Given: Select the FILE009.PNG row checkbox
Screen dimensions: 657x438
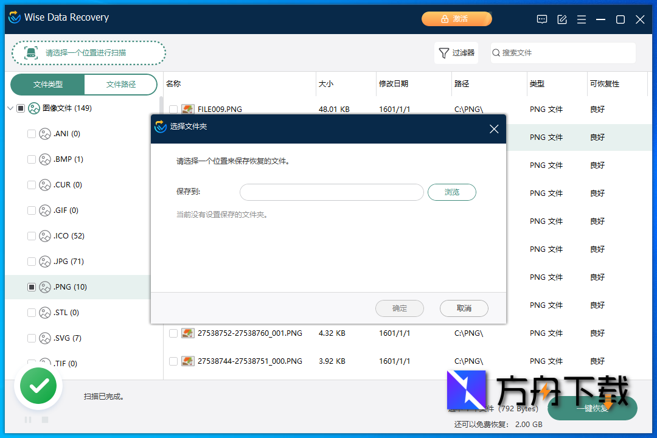Looking at the screenshot, I should 173,109.
